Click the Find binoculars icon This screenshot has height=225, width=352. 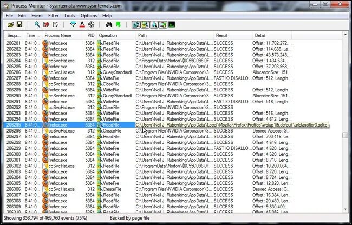pyautogui.click(x=109, y=24)
